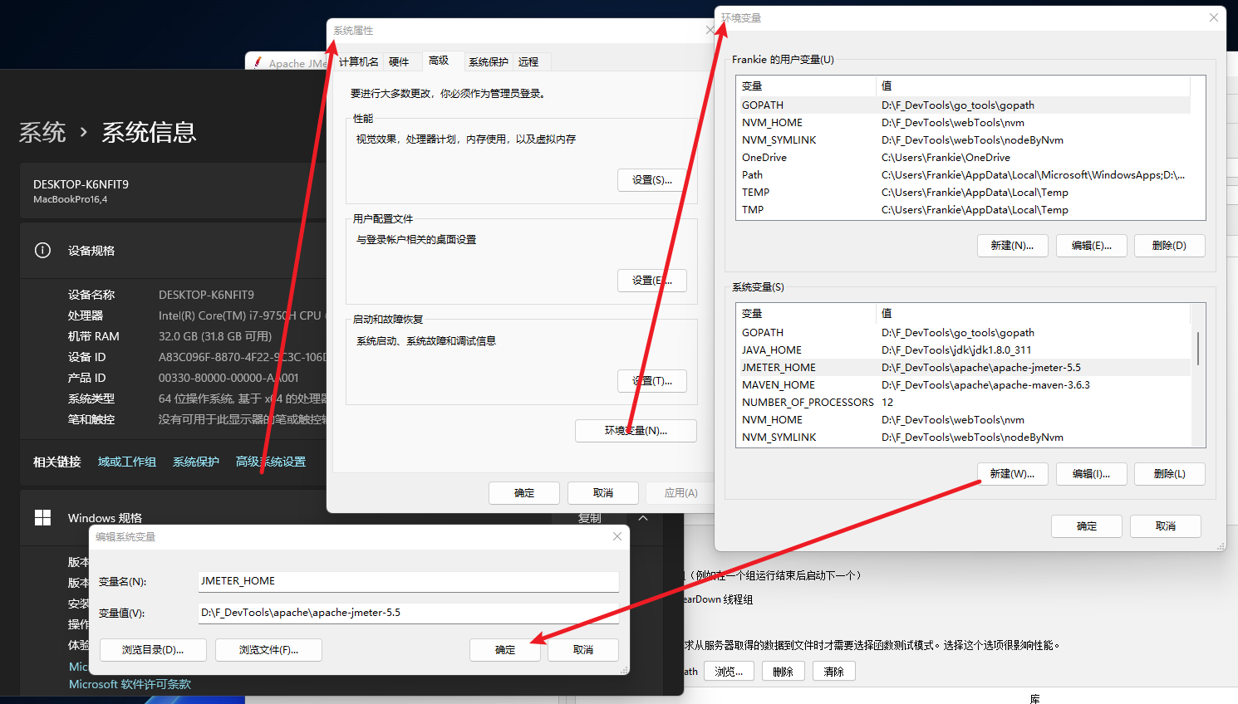Close the 环境变量 dialog
This screenshot has height=704, width=1238.
pos(1214,17)
